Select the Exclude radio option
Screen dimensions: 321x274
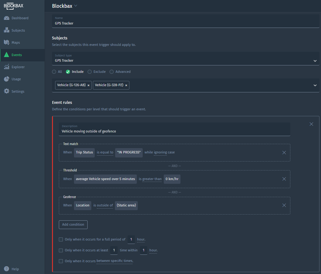pos(89,72)
